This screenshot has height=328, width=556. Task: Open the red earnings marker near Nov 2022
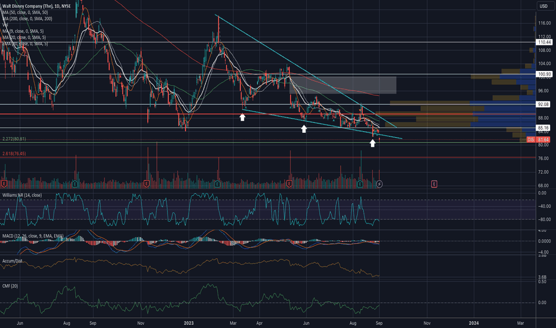point(146,184)
